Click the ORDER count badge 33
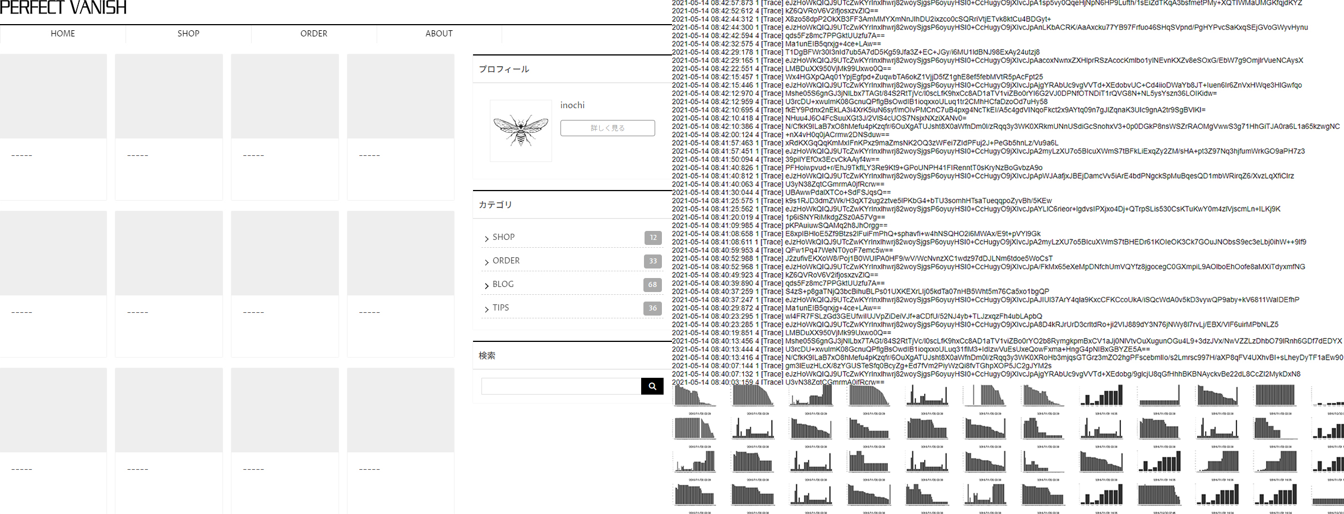 [653, 261]
